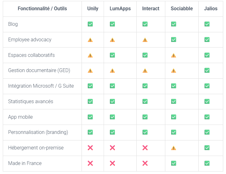
Task: Click the Sociabble column header
Action: coord(181,8)
